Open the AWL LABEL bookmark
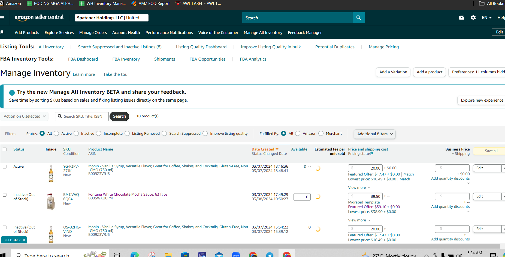This screenshot has height=257, width=505. click(x=198, y=4)
